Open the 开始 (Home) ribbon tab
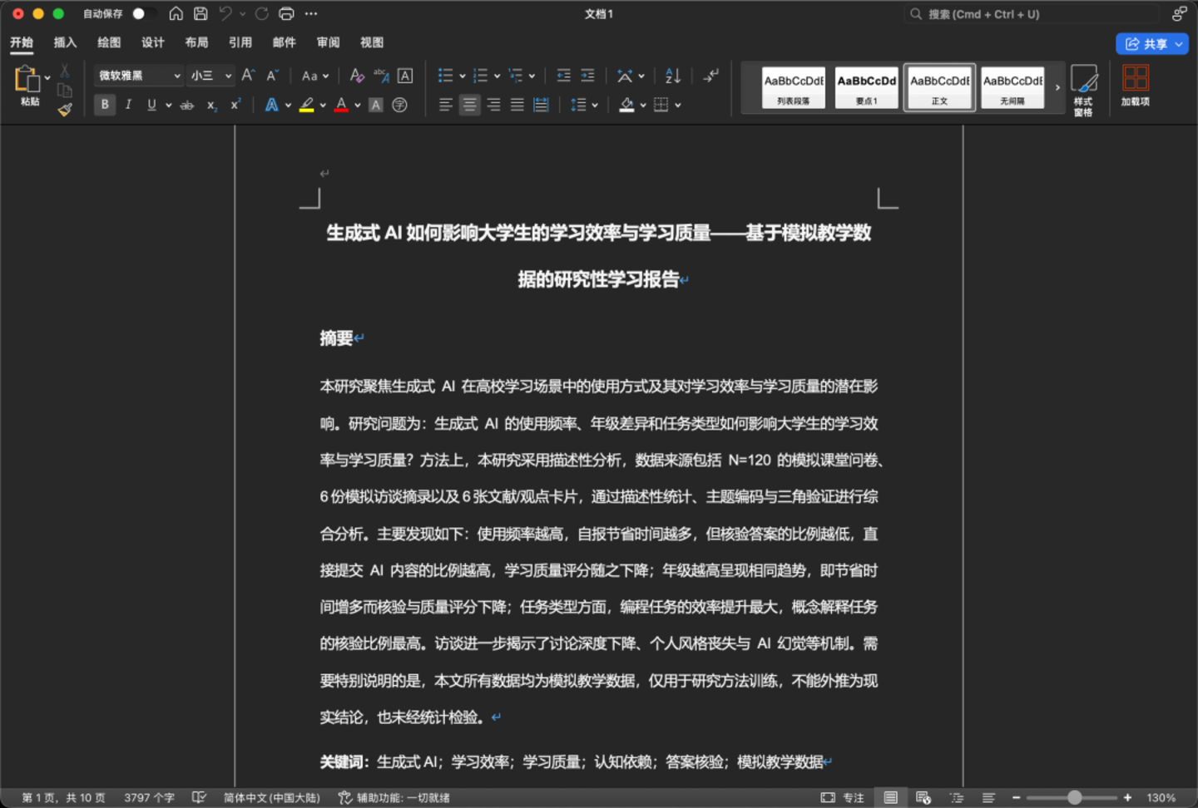Image resolution: width=1198 pixels, height=808 pixels. tap(22, 42)
